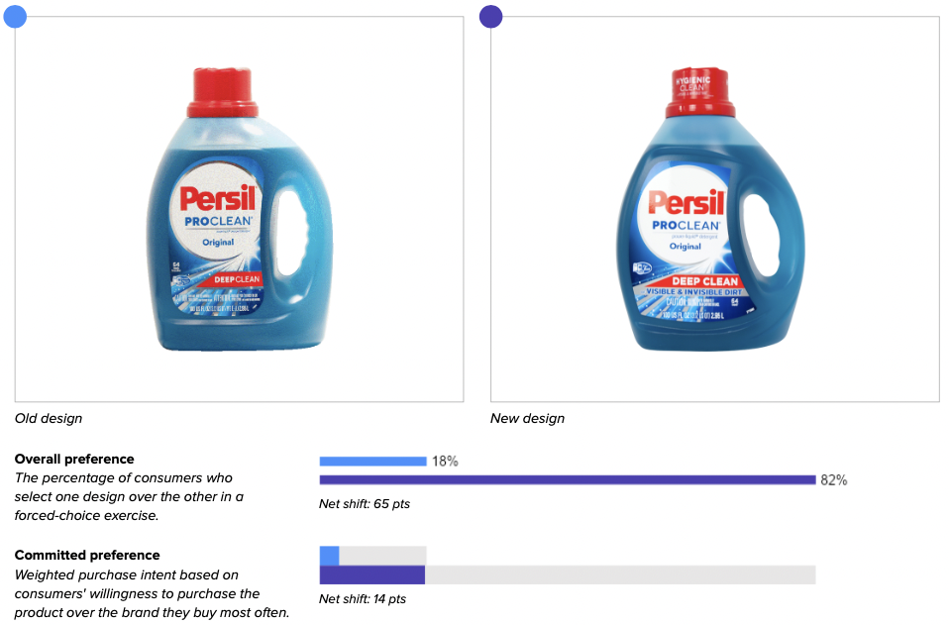Click the 18% light blue preference bar
The height and width of the screenshot is (625, 949).
[x=372, y=461]
